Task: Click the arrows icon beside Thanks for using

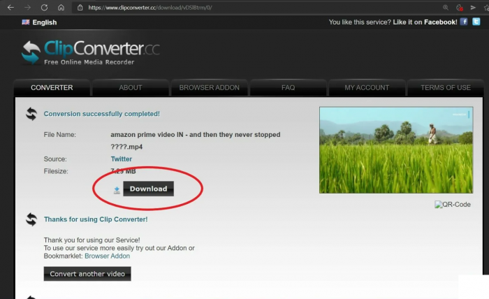Action: point(31,219)
